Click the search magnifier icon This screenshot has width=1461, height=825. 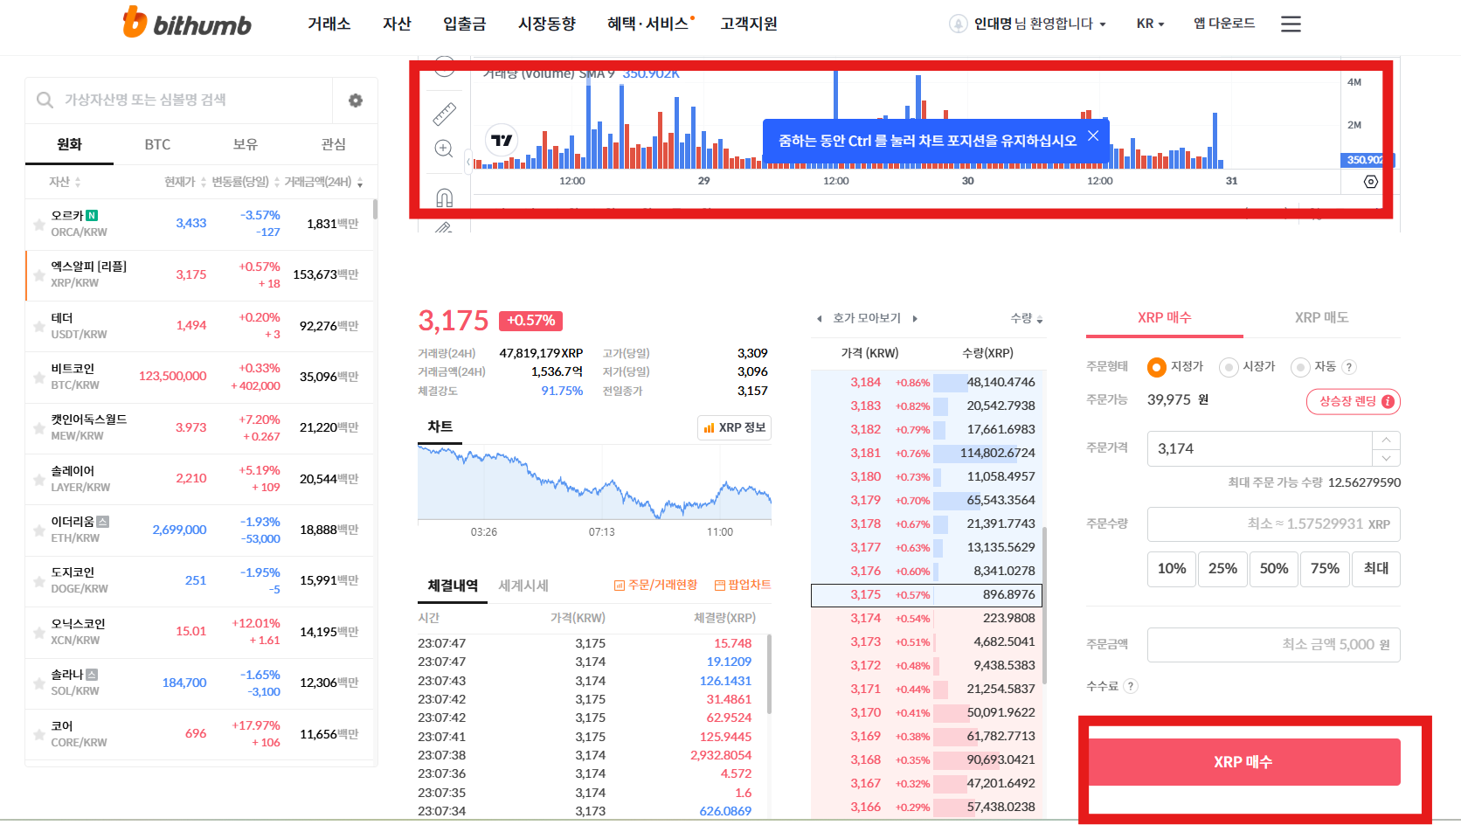point(45,101)
